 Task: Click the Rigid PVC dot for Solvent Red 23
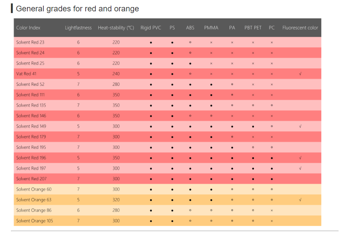point(151,42)
